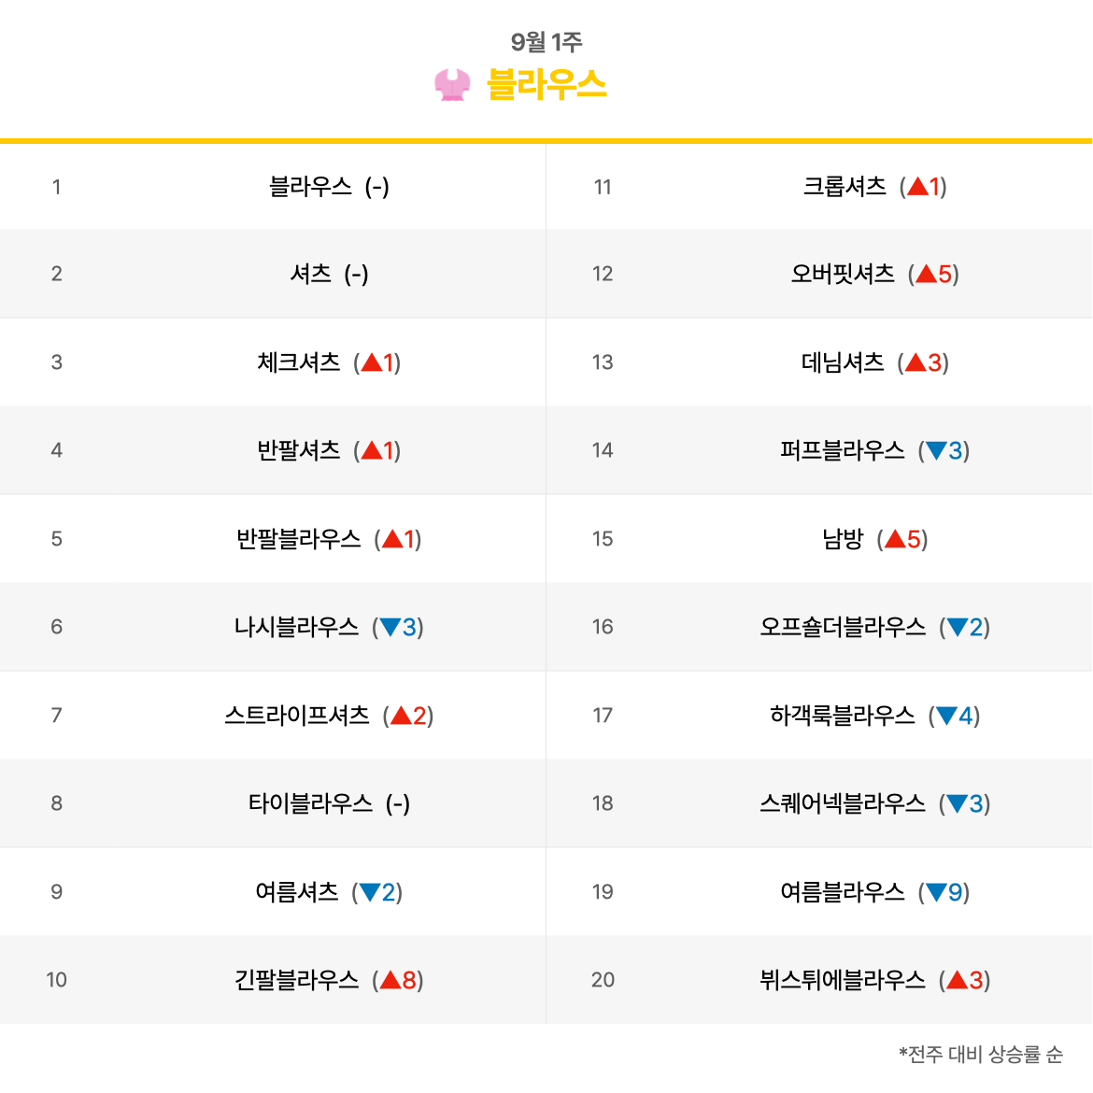This screenshot has width=1093, height=1093.
Task: Open the 스트라이프셔츠 keyword entry
Action: tap(297, 716)
